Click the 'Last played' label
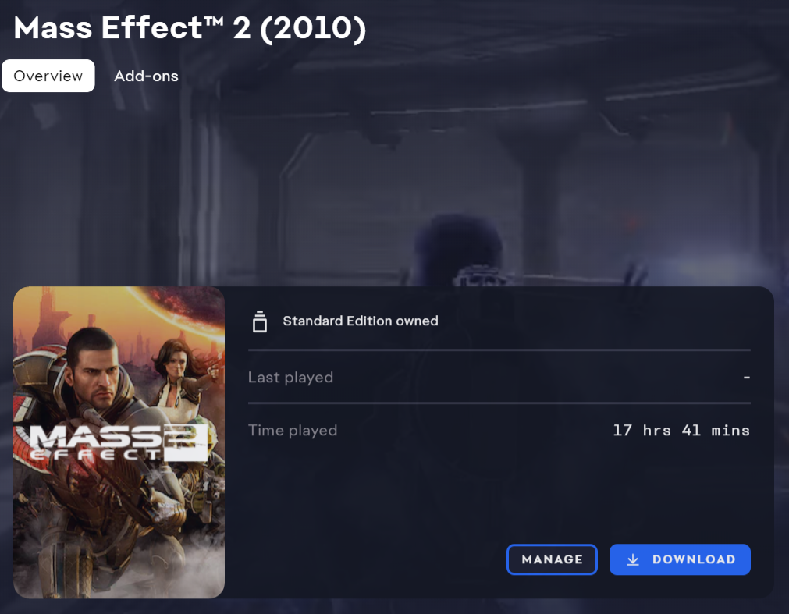The width and height of the screenshot is (789, 614). (x=290, y=377)
